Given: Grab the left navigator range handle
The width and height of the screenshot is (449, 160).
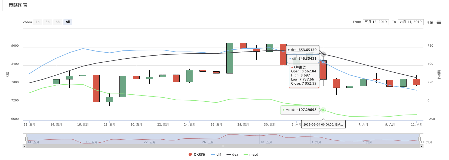Looking at the screenshot, I should 26,139.
